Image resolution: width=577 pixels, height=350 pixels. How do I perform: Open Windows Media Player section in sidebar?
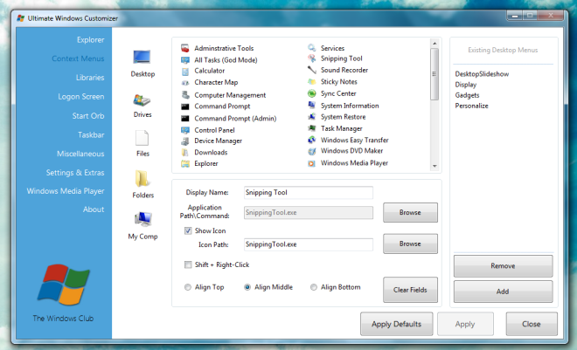click(66, 191)
